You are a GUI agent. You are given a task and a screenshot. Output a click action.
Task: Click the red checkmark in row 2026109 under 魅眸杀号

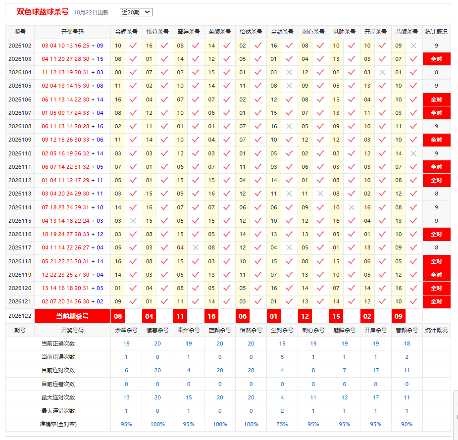coord(352,140)
